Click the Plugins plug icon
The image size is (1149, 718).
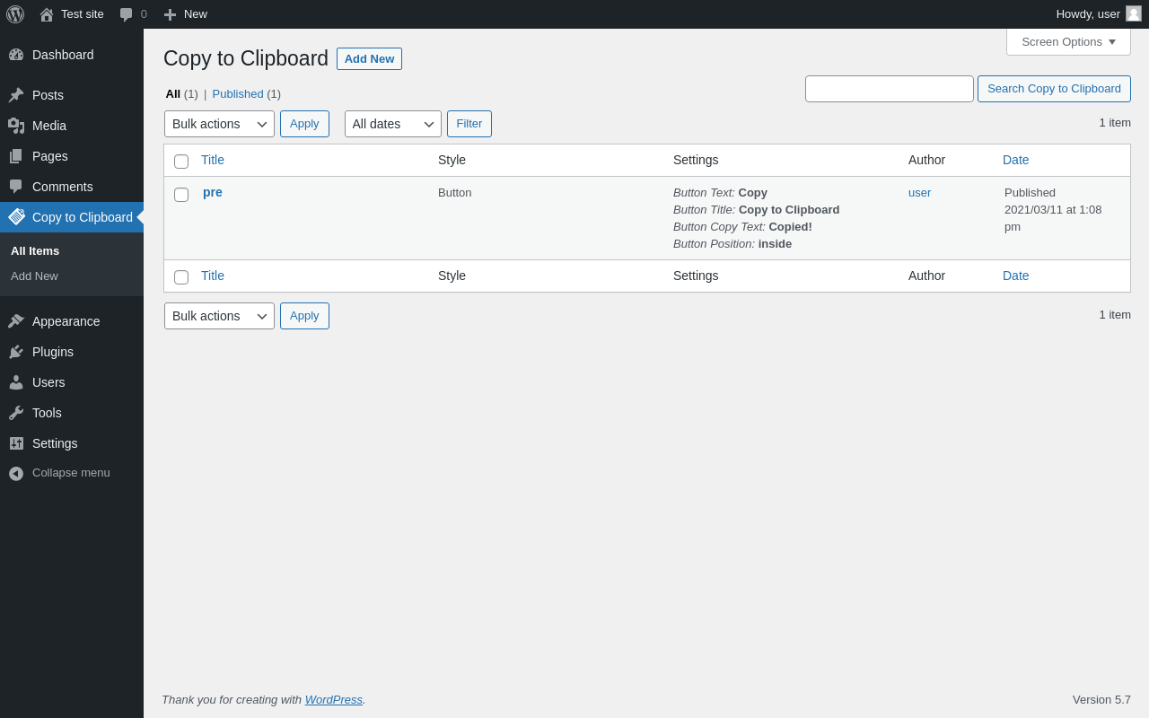[x=16, y=352]
